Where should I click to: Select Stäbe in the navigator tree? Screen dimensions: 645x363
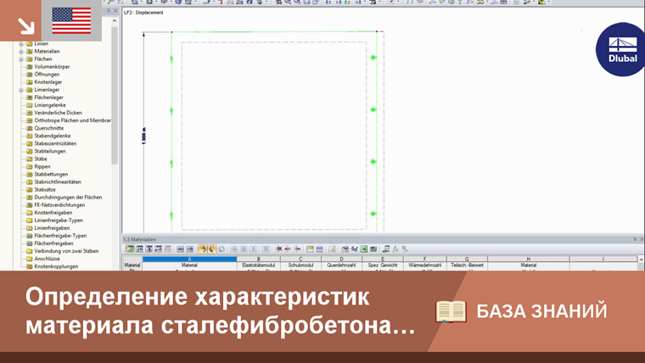[41, 159]
